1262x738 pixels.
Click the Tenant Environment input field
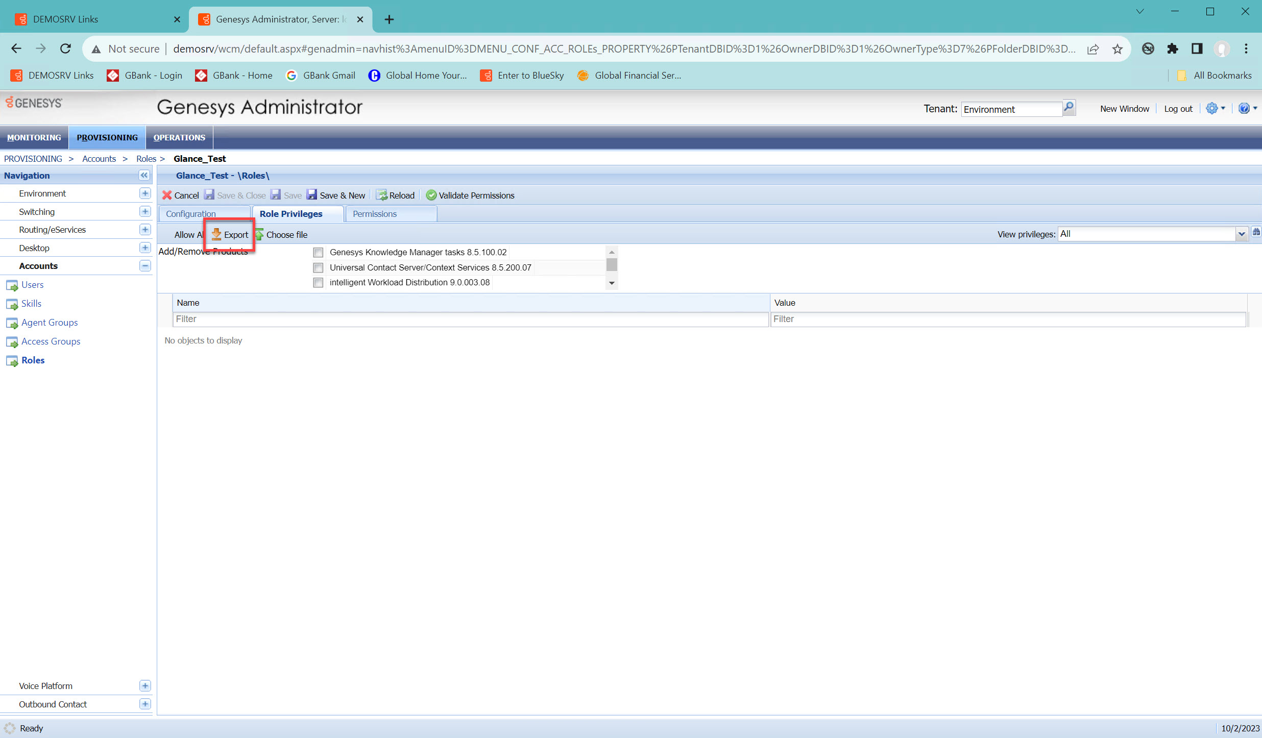point(1011,109)
